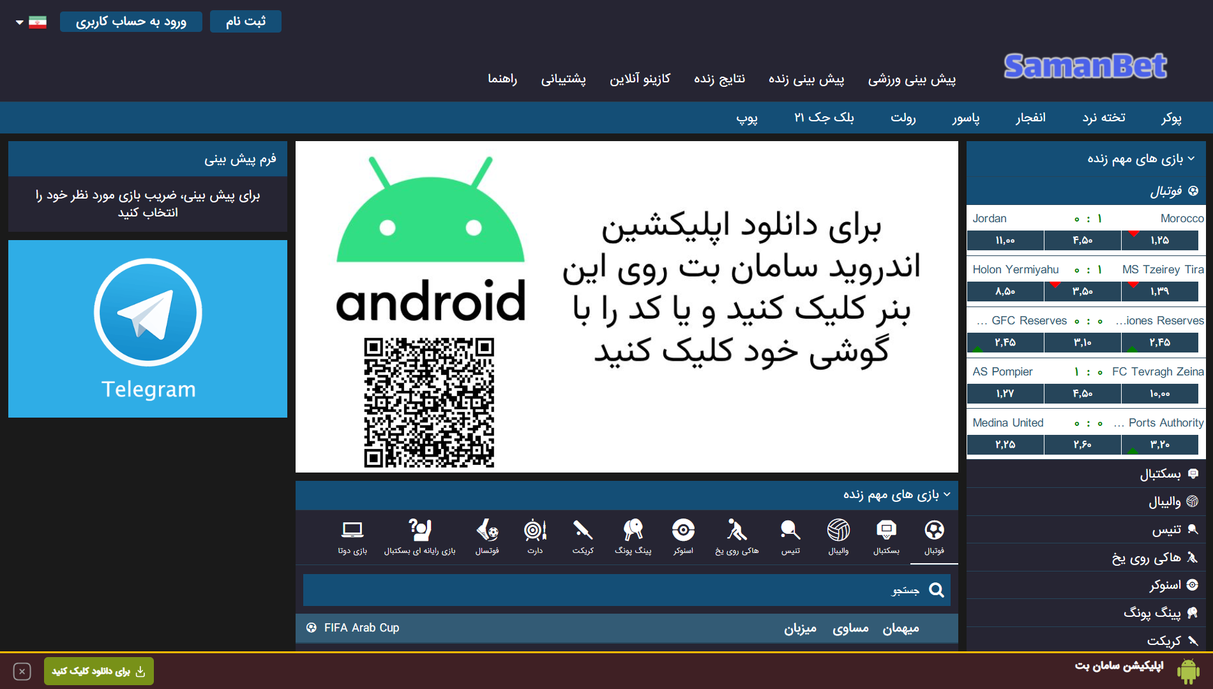
Task: Expand ice hockey in the sidebar list
Action: point(1086,557)
